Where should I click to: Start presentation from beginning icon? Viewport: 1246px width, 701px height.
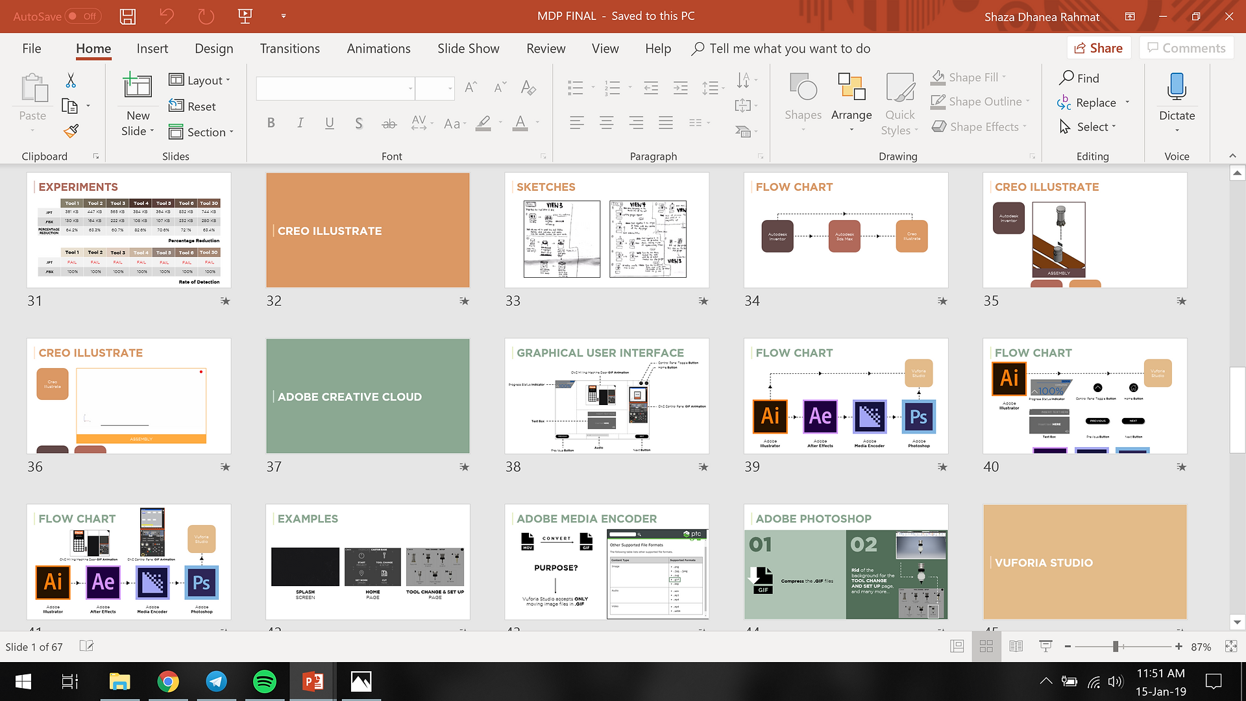245,16
